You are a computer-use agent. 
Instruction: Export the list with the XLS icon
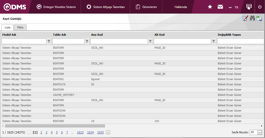259,18
